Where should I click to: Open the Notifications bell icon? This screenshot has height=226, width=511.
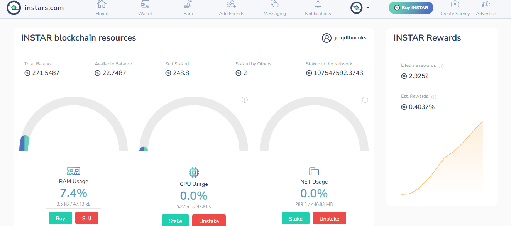(x=318, y=4)
